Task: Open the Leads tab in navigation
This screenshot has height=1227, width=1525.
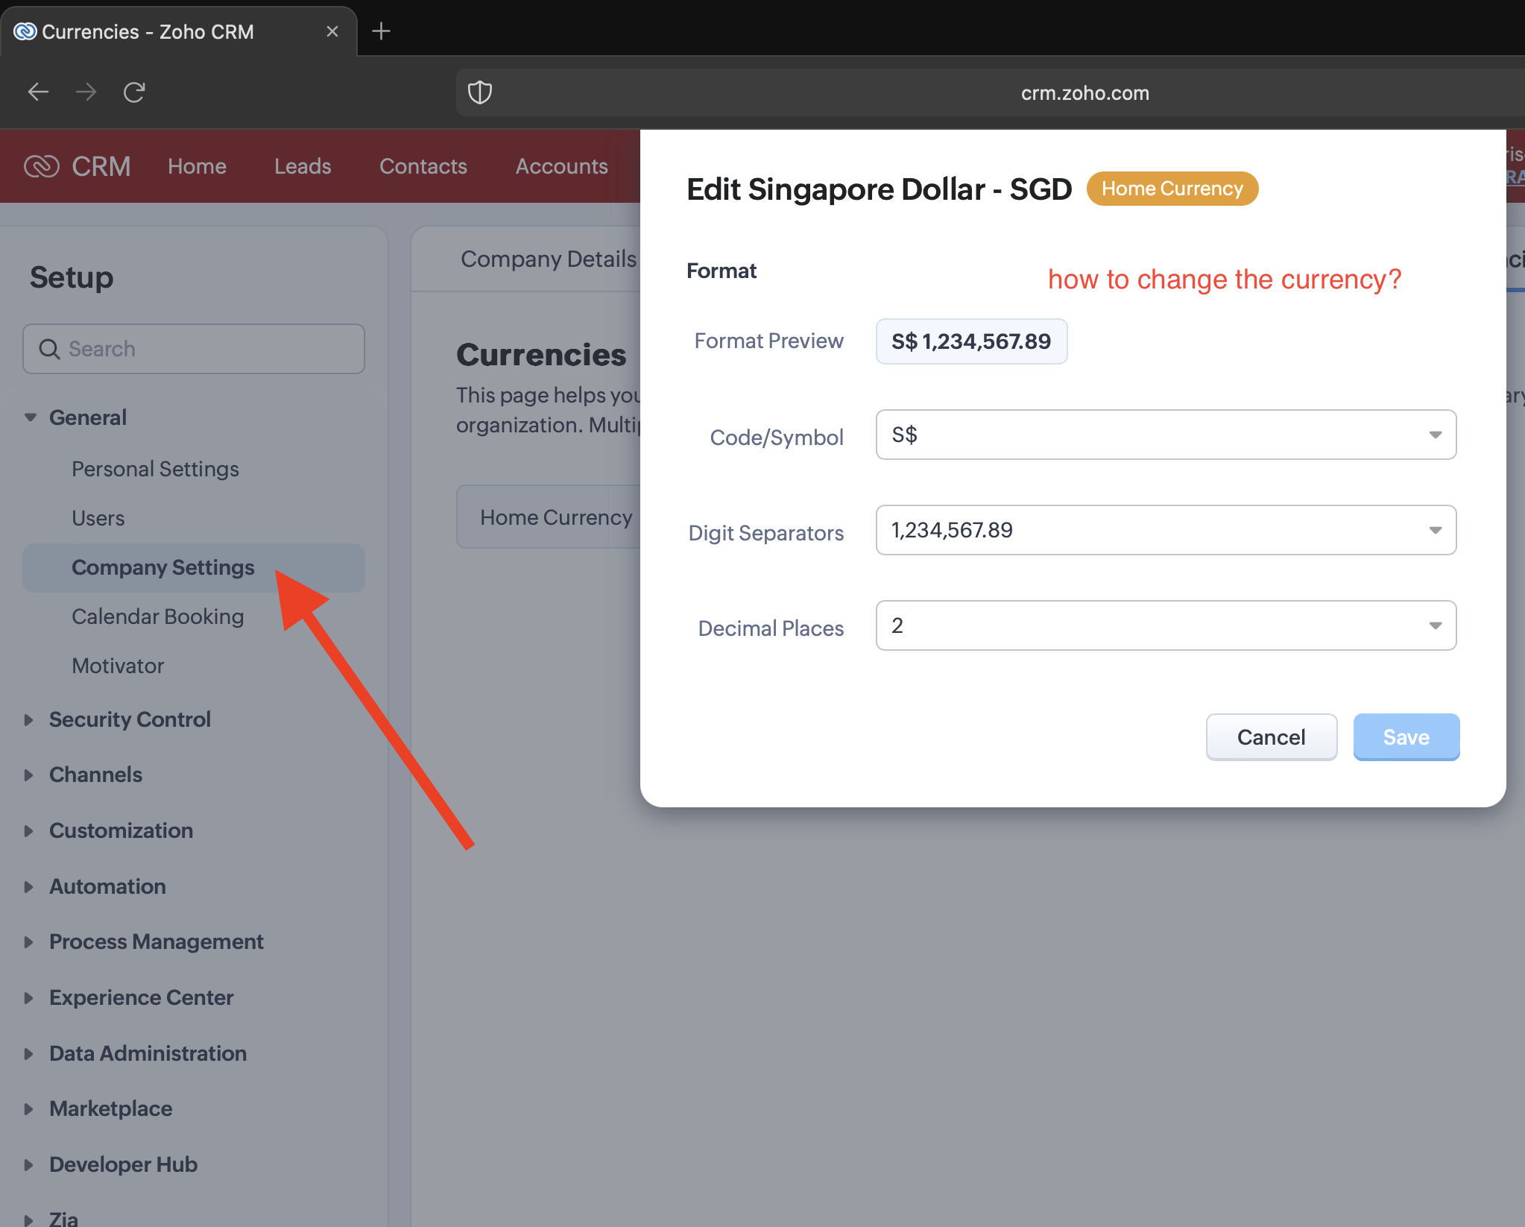Action: (x=303, y=166)
